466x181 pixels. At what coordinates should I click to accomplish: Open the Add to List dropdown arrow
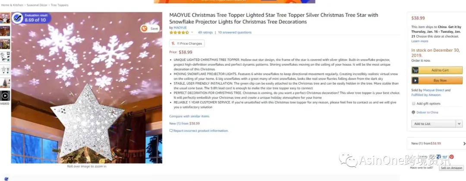click(459, 124)
